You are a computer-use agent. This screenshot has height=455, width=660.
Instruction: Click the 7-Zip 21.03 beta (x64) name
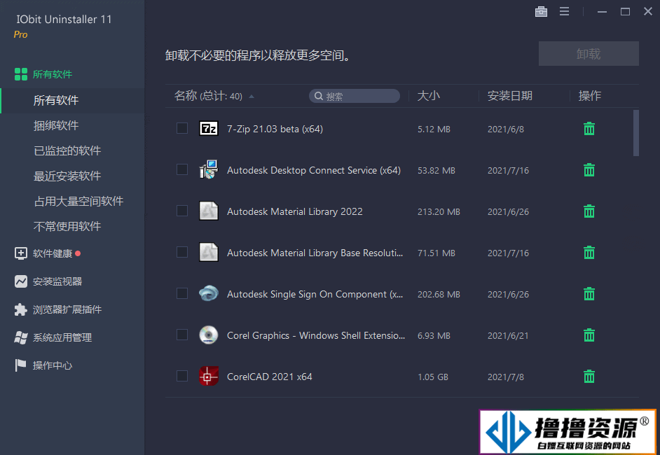tap(275, 129)
